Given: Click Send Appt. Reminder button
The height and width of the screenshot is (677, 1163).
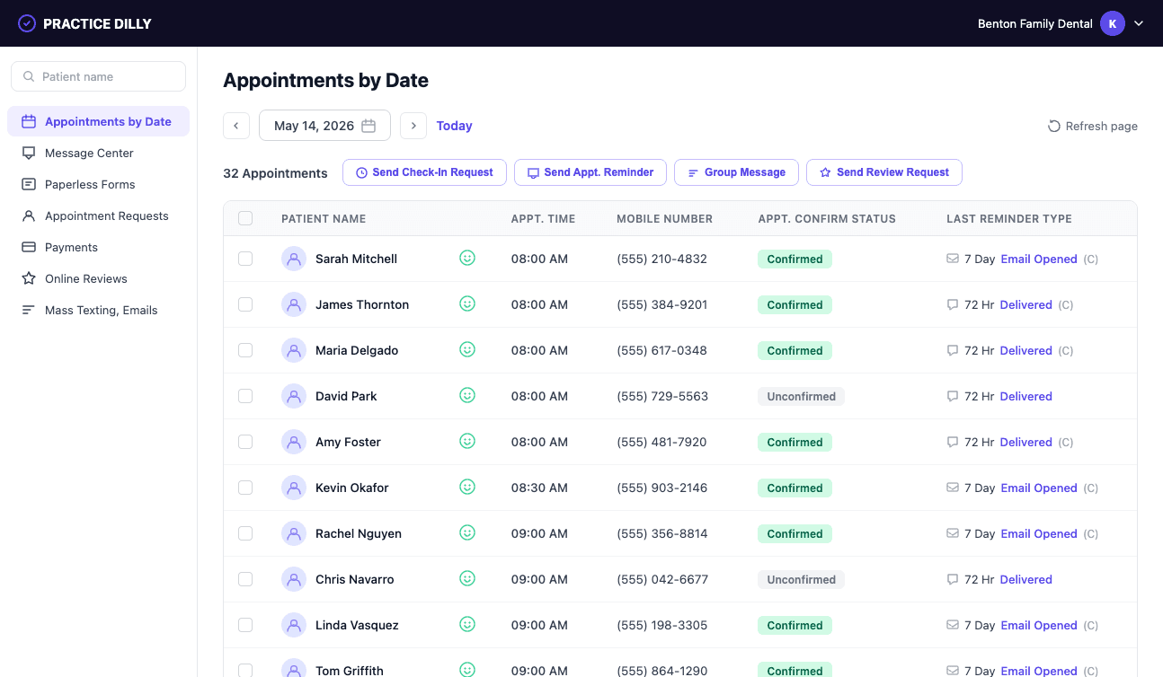Looking at the screenshot, I should click(590, 172).
